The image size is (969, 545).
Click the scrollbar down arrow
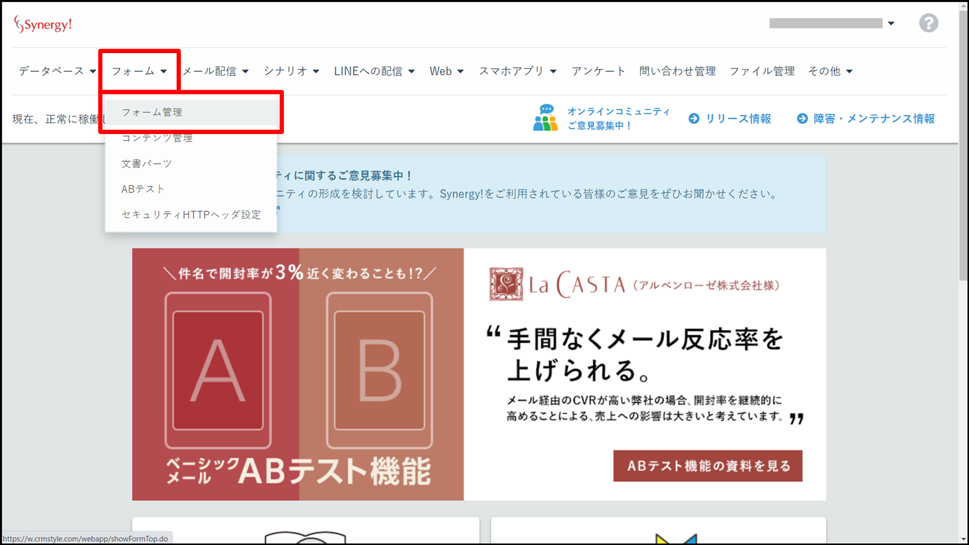[x=963, y=539]
